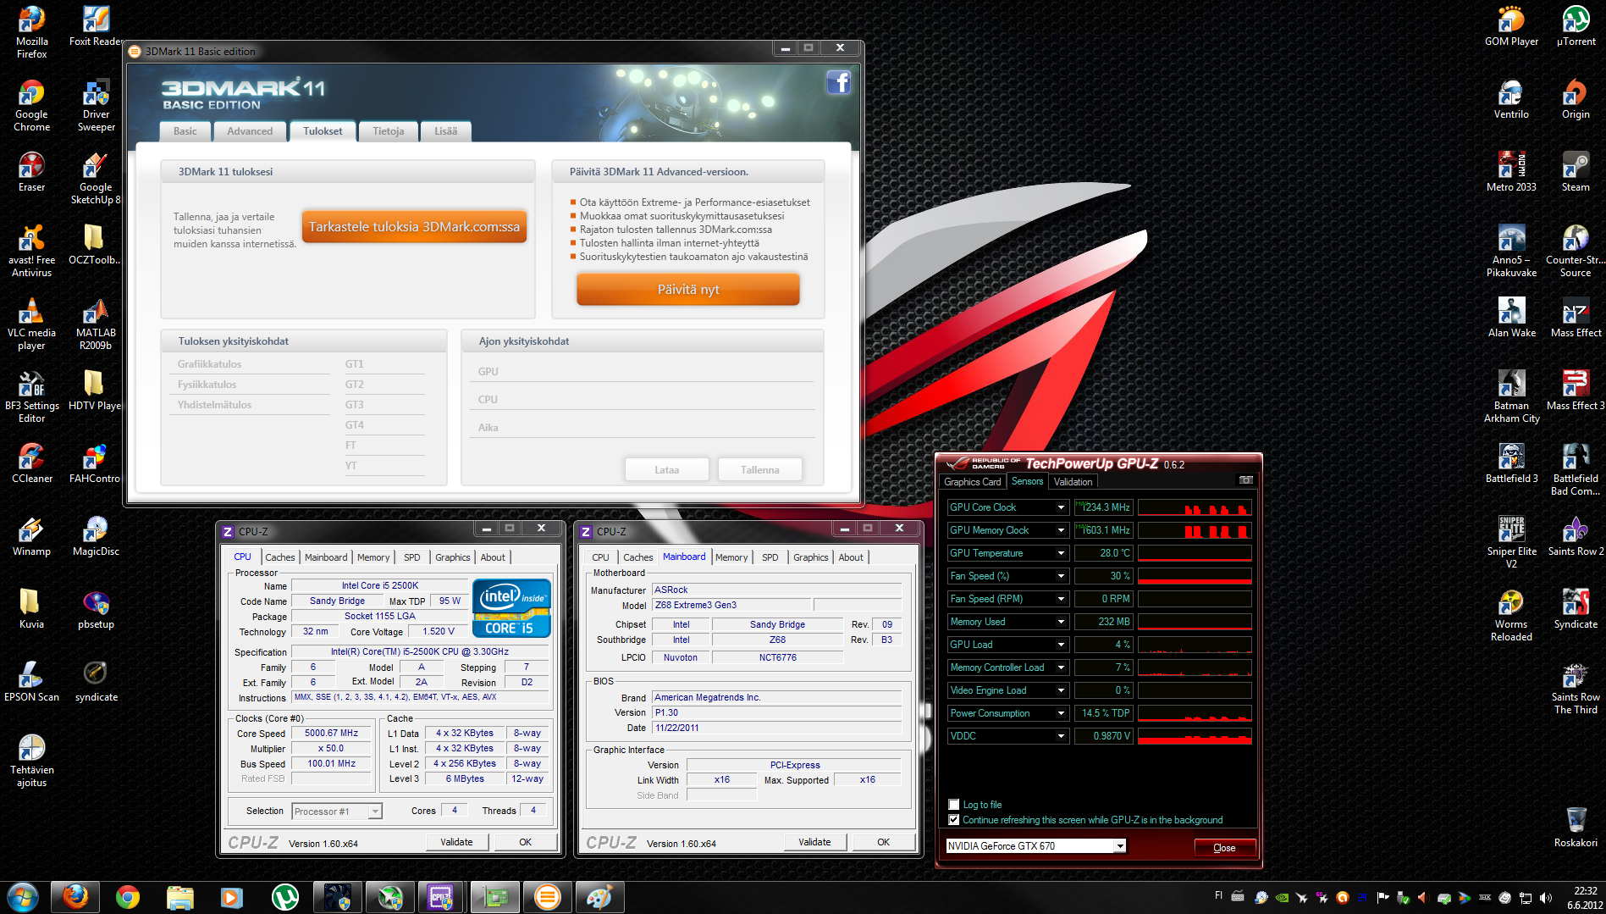Image resolution: width=1606 pixels, height=914 pixels.
Task: Click OK in the Mainboard CPU-Z window
Action: coord(883,842)
